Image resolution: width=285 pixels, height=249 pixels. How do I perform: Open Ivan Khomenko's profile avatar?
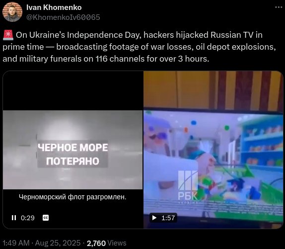click(x=12, y=12)
